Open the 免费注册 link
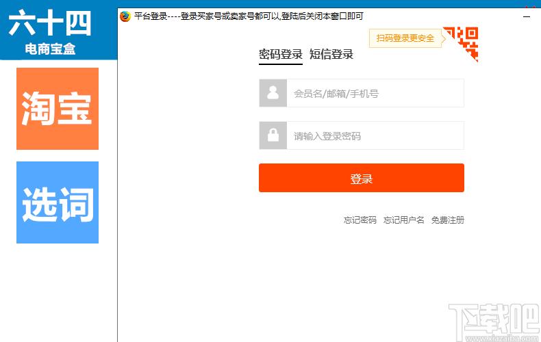This screenshot has width=541, height=342. tap(447, 220)
